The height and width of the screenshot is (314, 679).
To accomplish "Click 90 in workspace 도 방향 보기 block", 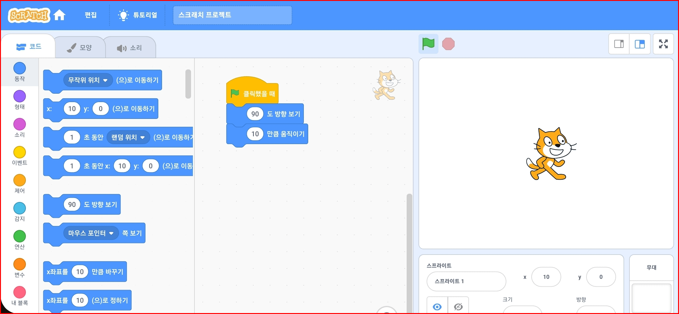I will click(x=255, y=114).
